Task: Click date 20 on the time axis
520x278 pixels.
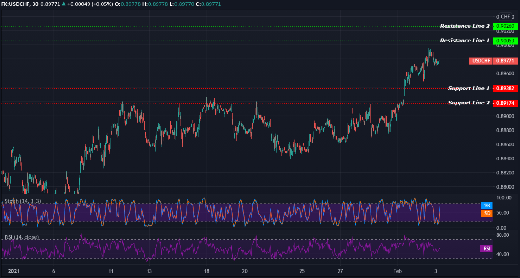Action: (245, 271)
